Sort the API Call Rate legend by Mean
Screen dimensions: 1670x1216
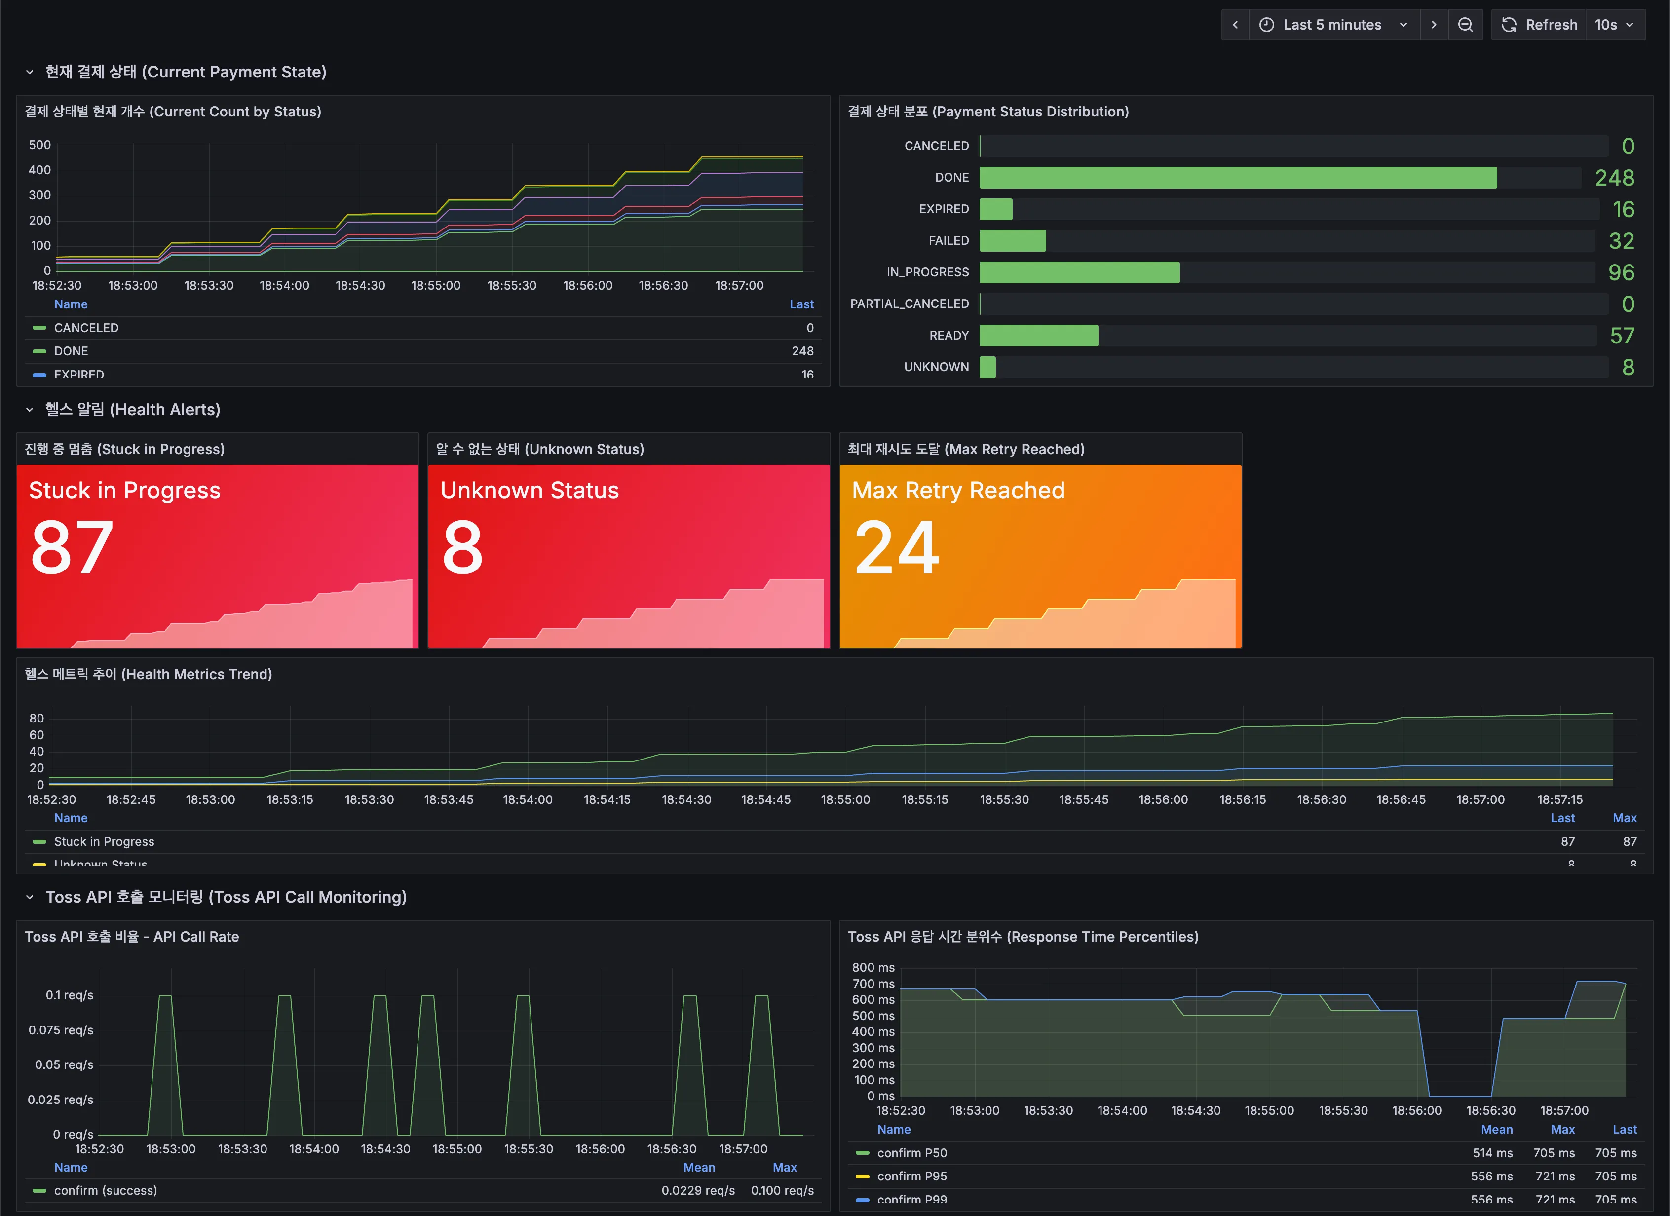[699, 1167]
